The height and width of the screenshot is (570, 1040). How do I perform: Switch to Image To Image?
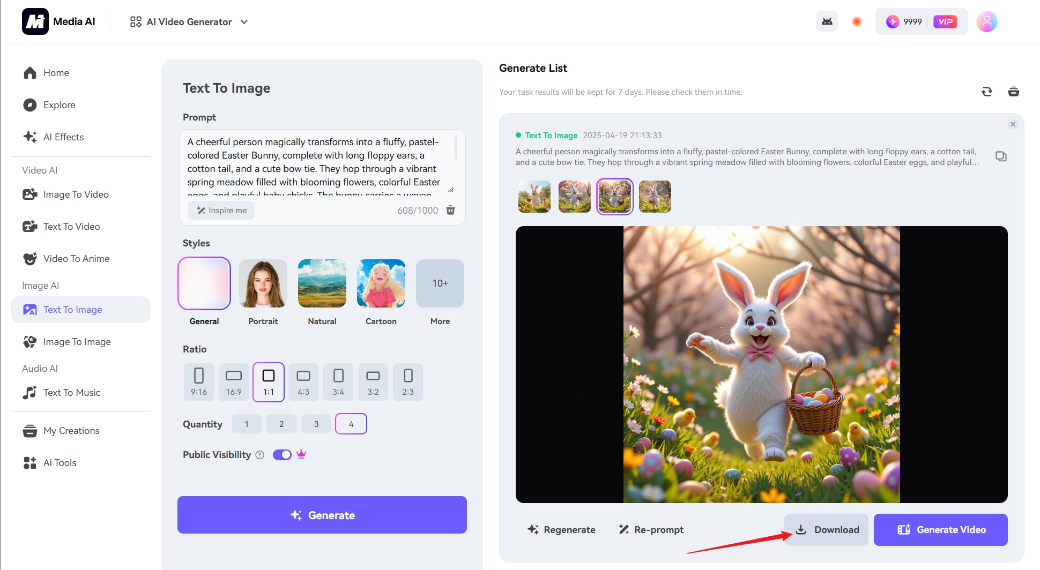[77, 341]
